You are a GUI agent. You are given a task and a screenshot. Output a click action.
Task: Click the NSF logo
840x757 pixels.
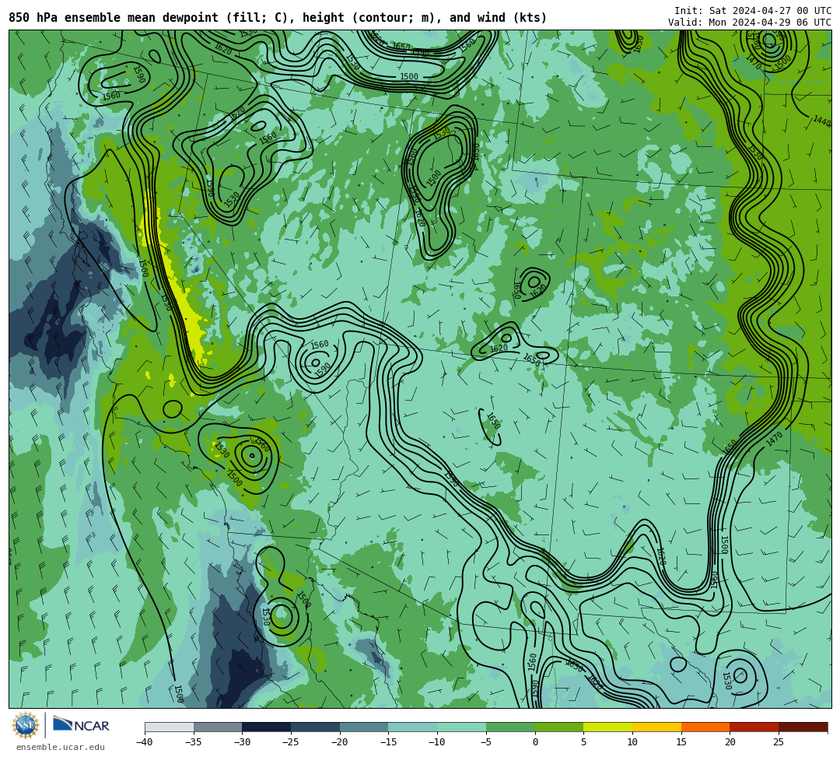point(25,725)
